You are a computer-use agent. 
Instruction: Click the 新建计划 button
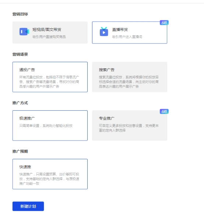pyautogui.click(x=28, y=206)
